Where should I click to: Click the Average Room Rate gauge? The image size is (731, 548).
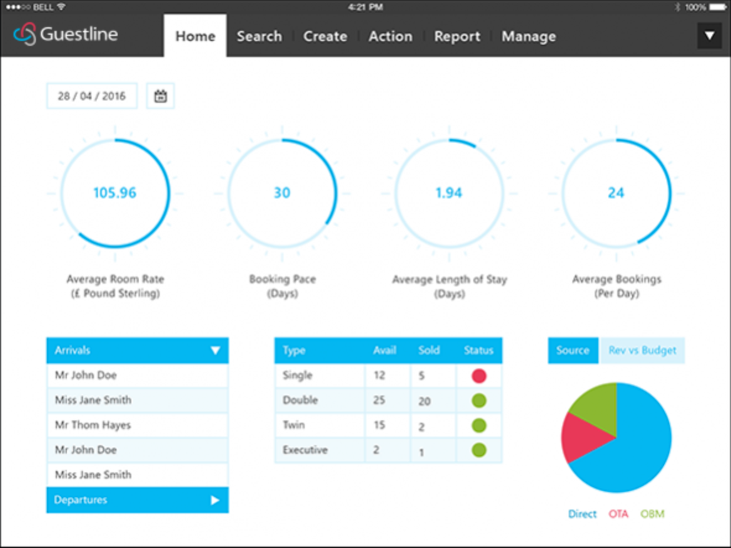click(115, 193)
